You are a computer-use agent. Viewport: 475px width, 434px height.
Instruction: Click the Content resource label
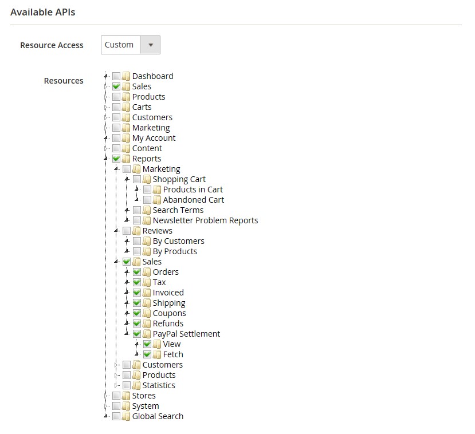(x=147, y=148)
